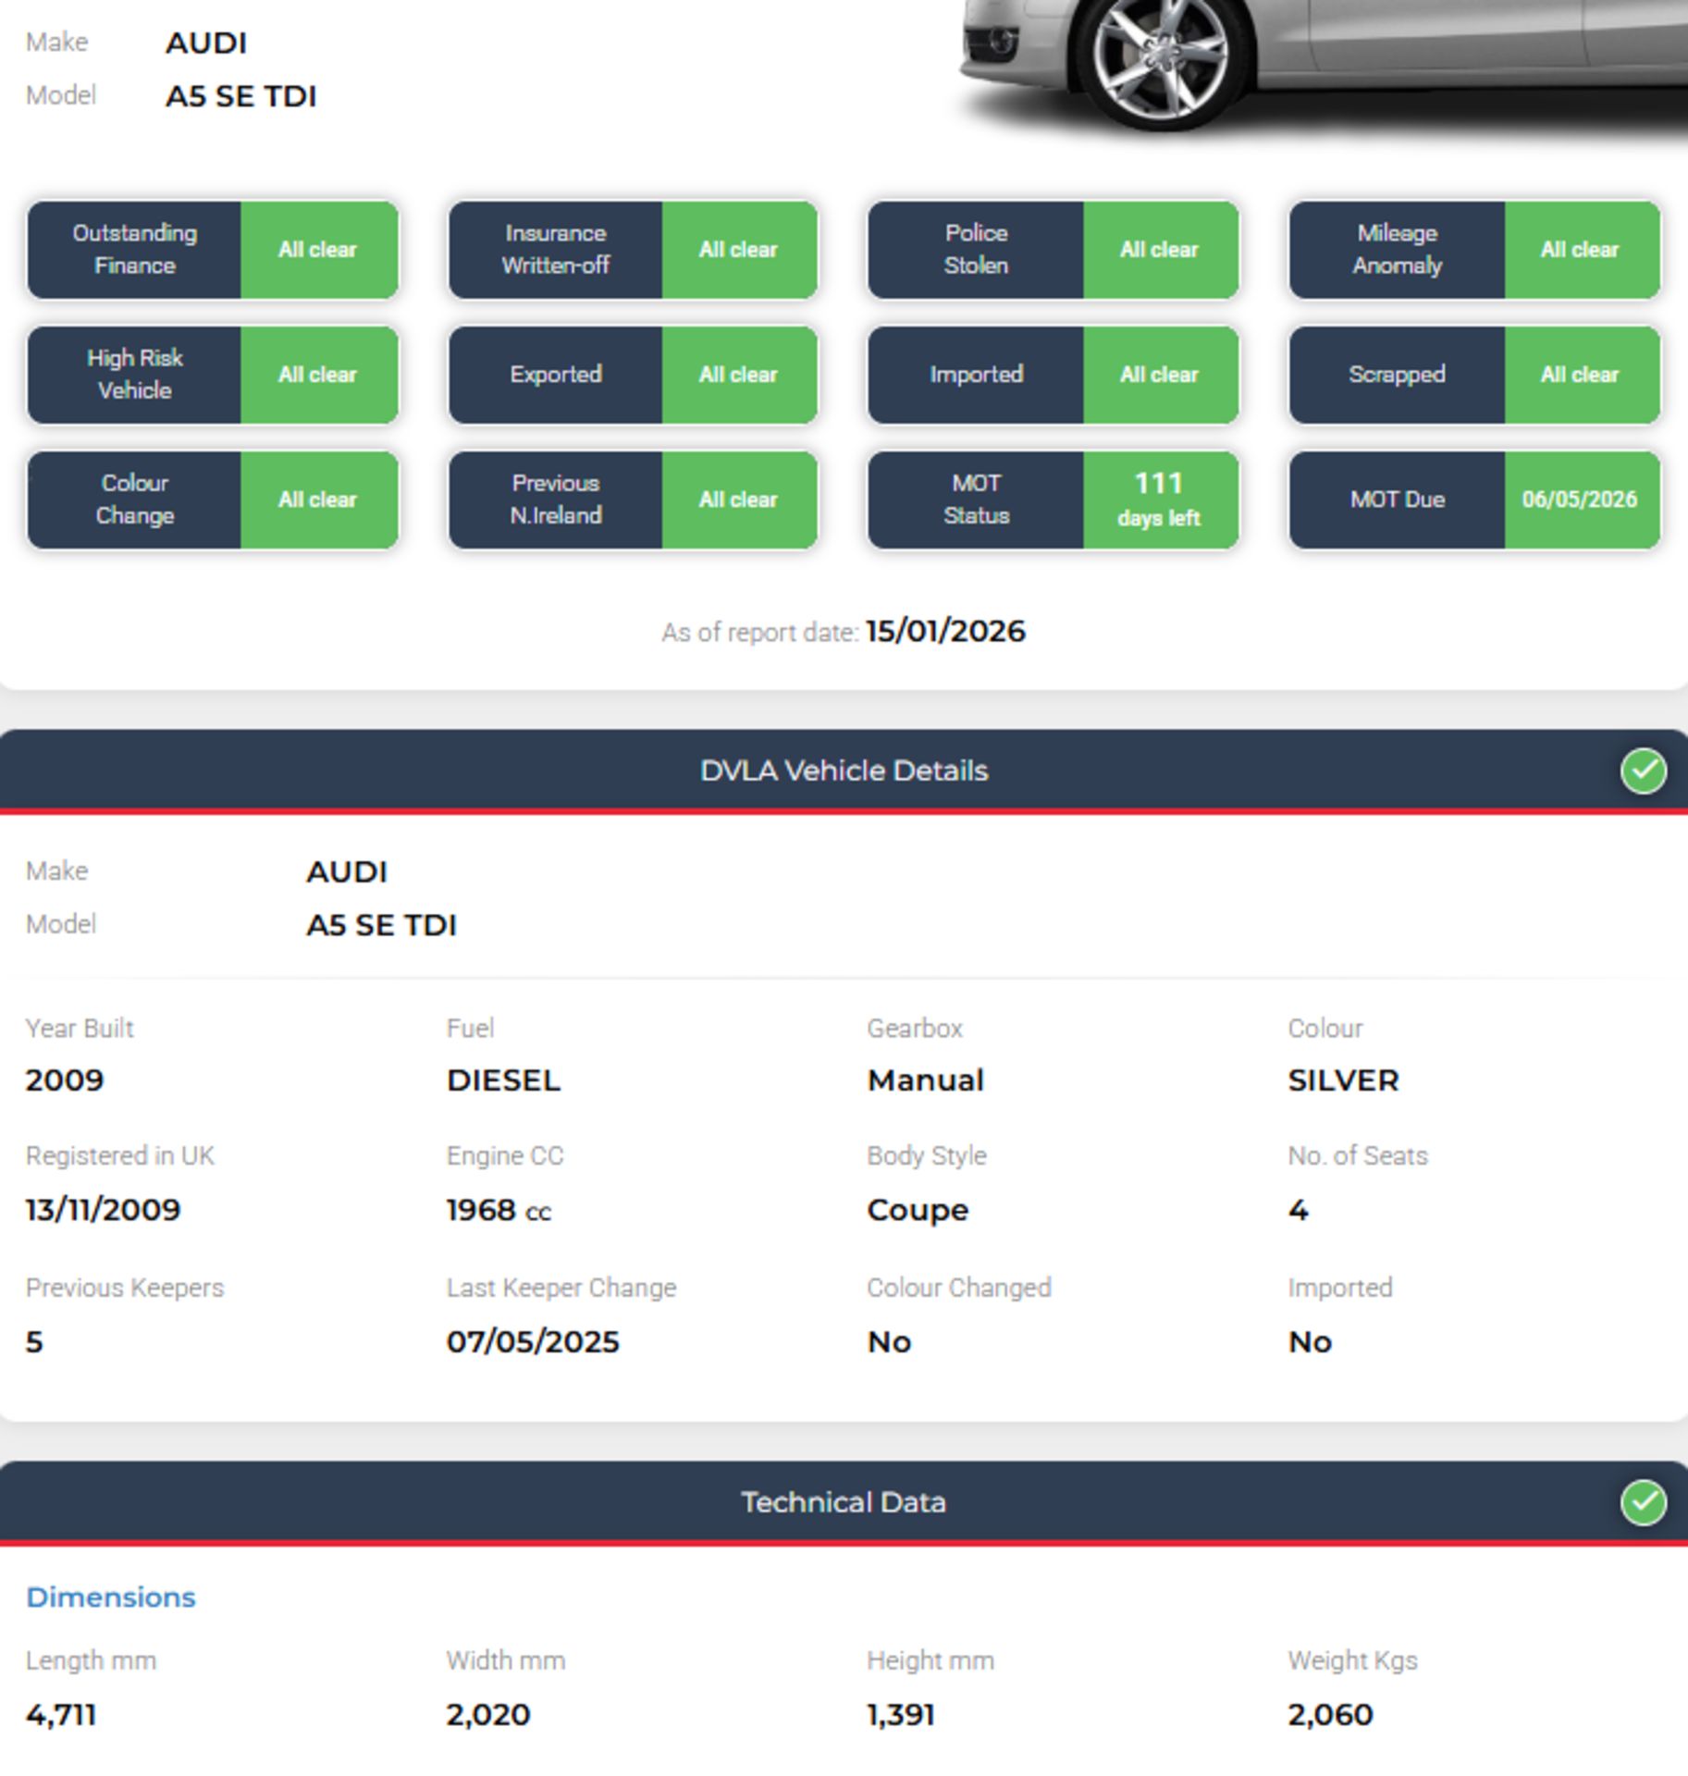Collapse the Technical Data section header
This screenshot has width=1688, height=1776.
pyautogui.click(x=844, y=1502)
